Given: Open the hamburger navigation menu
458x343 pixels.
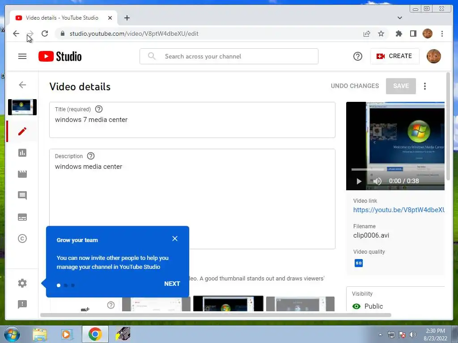Looking at the screenshot, I should tap(22, 56).
